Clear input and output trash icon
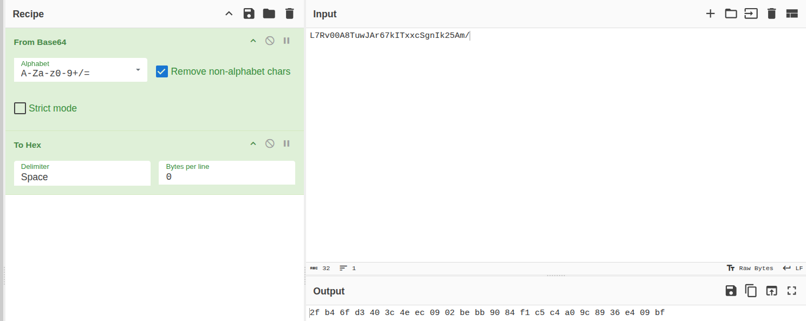806x321 pixels. [771, 14]
